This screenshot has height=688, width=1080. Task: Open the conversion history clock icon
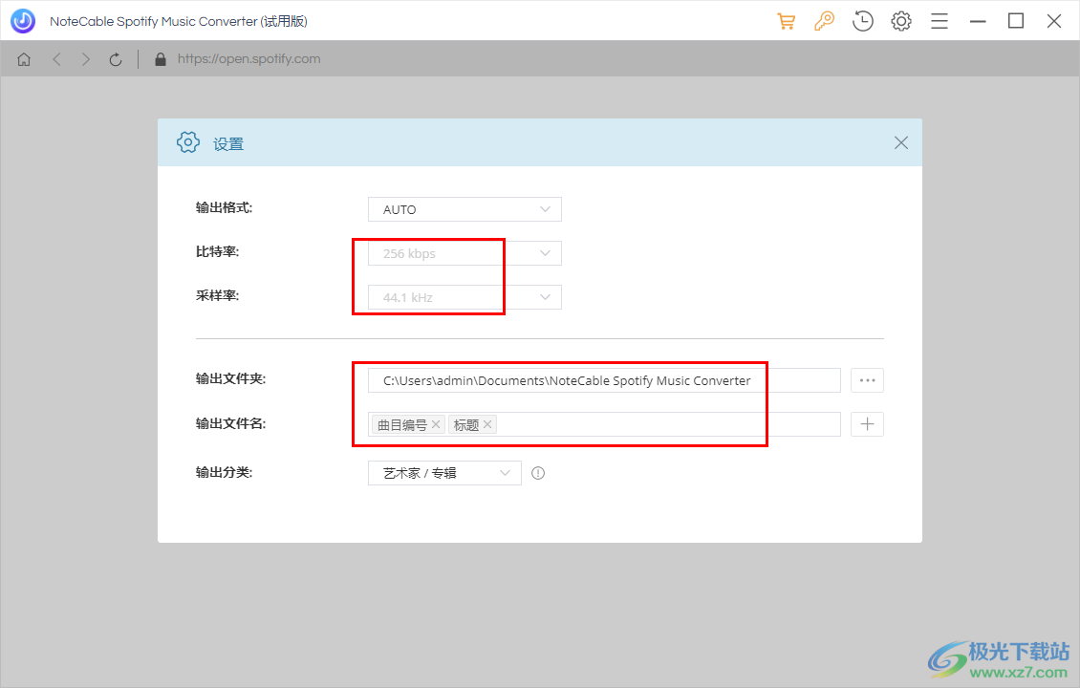(862, 21)
